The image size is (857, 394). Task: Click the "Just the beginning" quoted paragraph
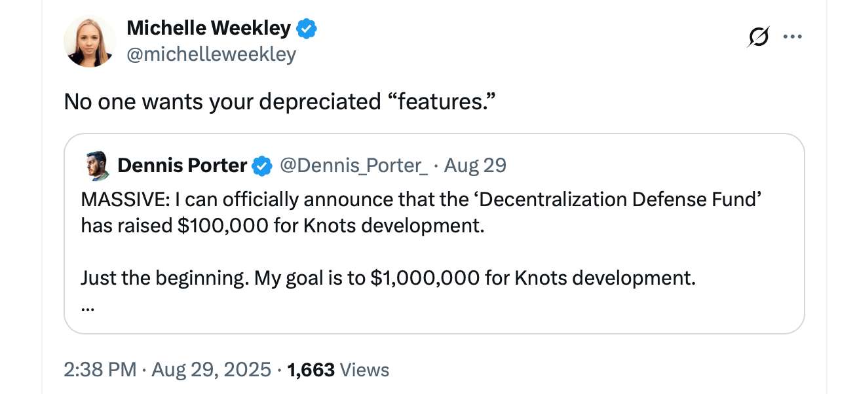pos(387,278)
